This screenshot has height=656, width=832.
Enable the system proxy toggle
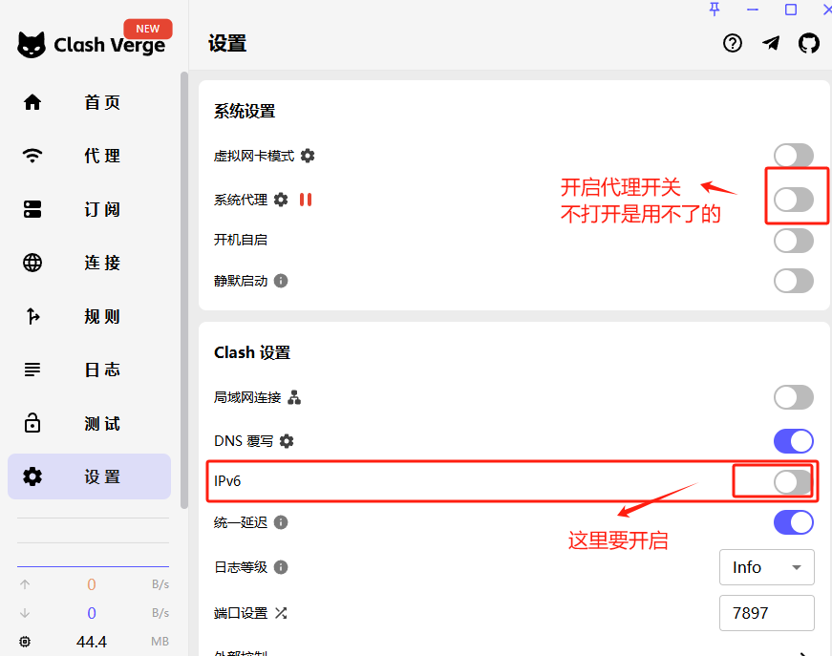click(x=793, y=200)
